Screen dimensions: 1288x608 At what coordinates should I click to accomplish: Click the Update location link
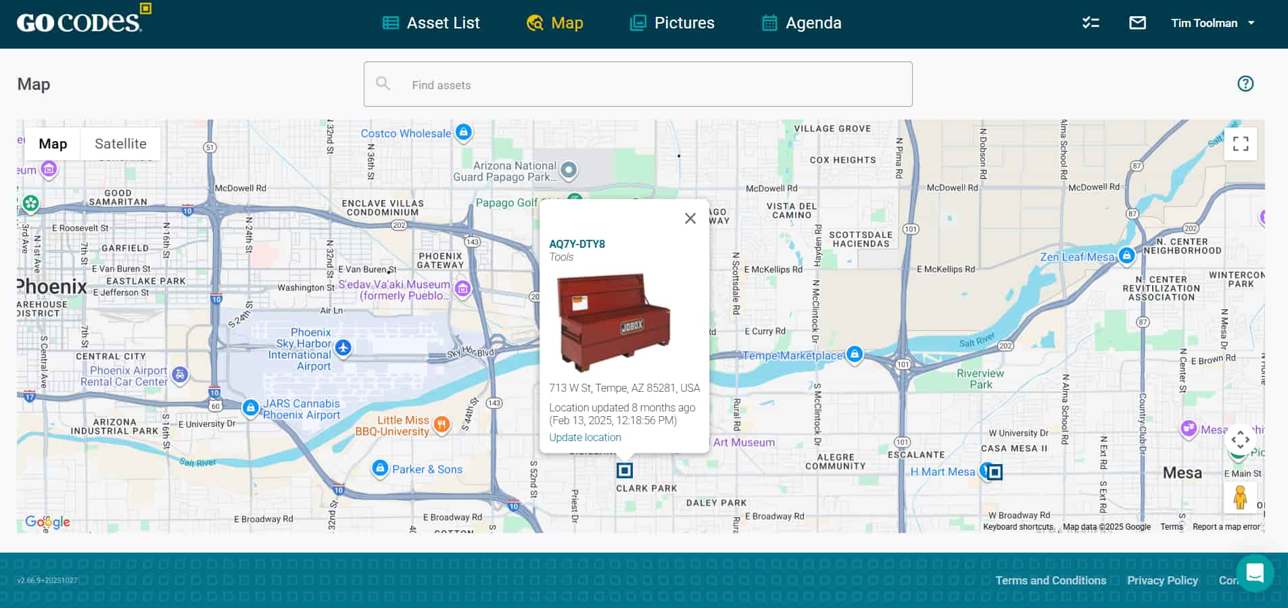coord(585,437)
